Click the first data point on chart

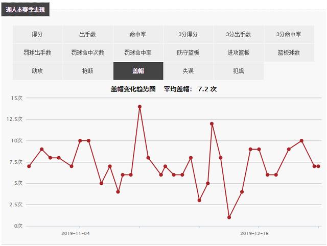point(29,166)
